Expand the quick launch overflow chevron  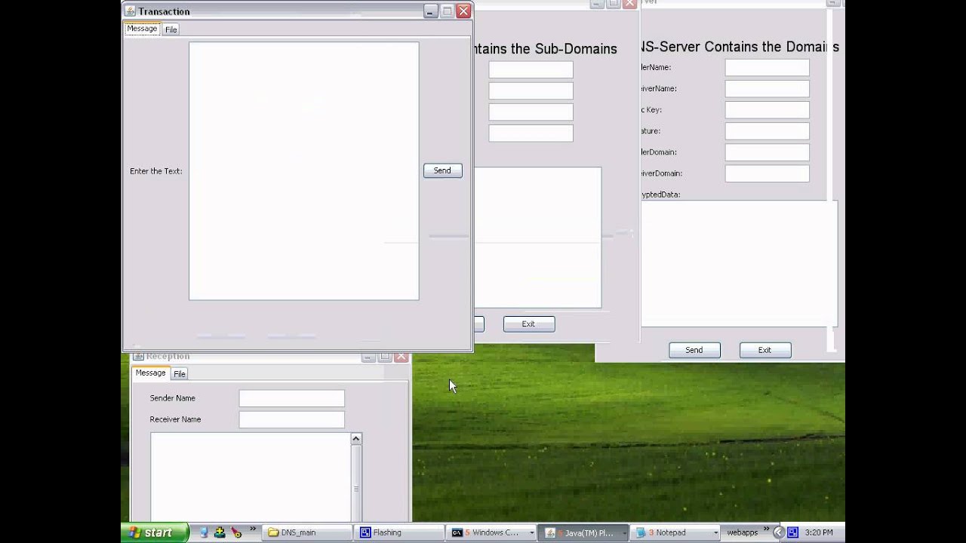(x=253, y=529)
